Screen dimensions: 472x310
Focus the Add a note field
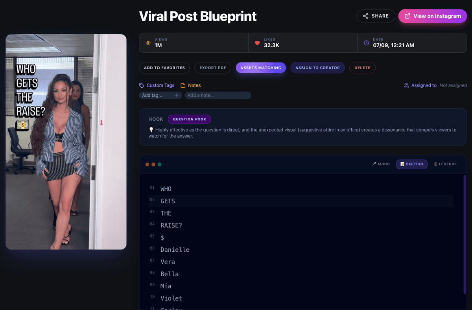tap(218, 95)
